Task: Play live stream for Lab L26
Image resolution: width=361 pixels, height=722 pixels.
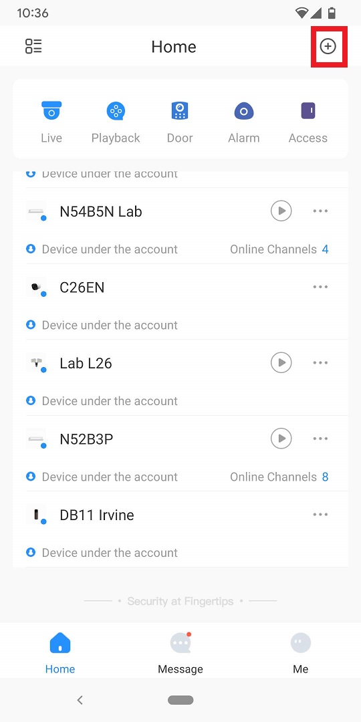Action: pyautogui.click(x=281, y=362)
